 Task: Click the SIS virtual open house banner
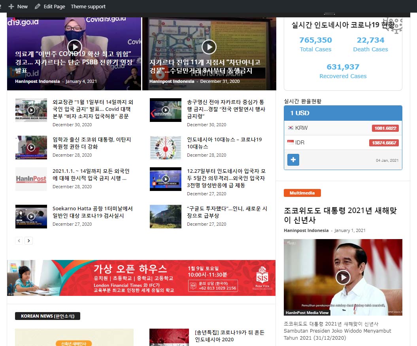click(x=141, y=278)
